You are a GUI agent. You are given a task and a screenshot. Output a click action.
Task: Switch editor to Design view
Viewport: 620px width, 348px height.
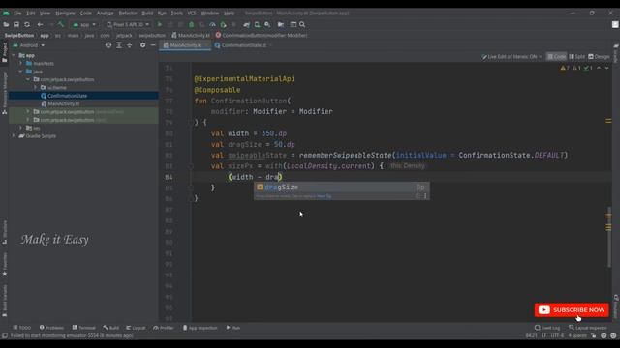pyautogui.click(x=599, y=57)
